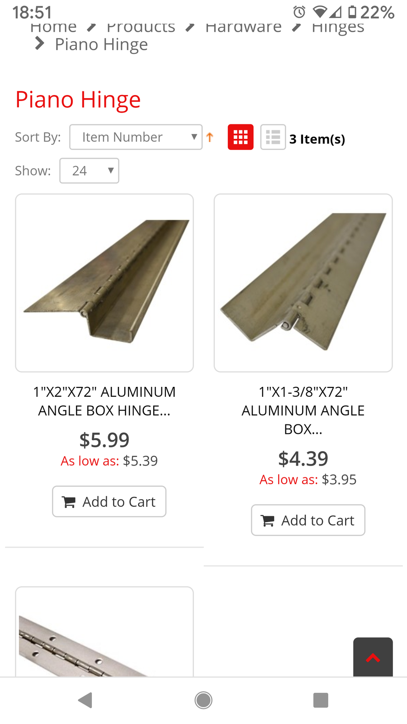Open the 1"X2"X72" aluminum hinge image

pyautogui.click(x=104, y=283)
